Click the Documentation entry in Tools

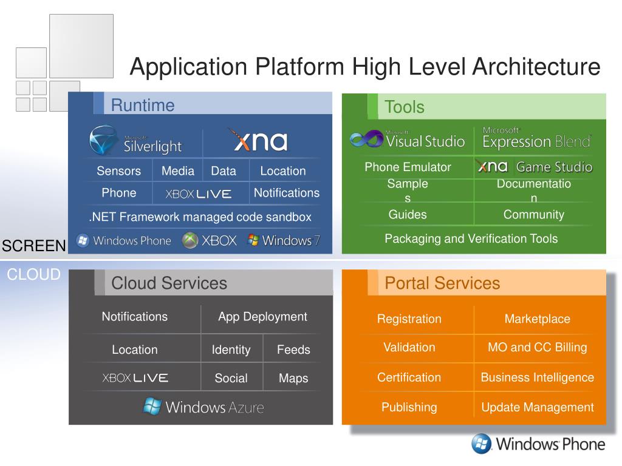[x=534, y=191]
